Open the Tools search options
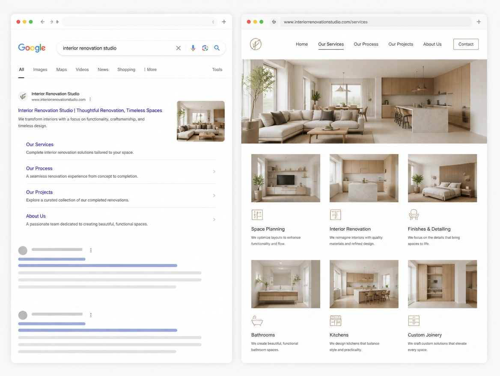The width and height of the screenshot is (500, 376). [217, 69]
